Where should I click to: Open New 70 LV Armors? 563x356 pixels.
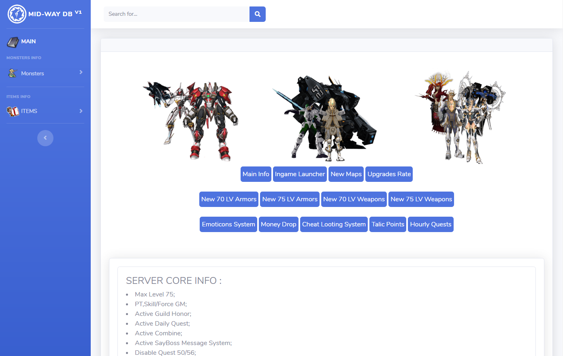[229, 199]
